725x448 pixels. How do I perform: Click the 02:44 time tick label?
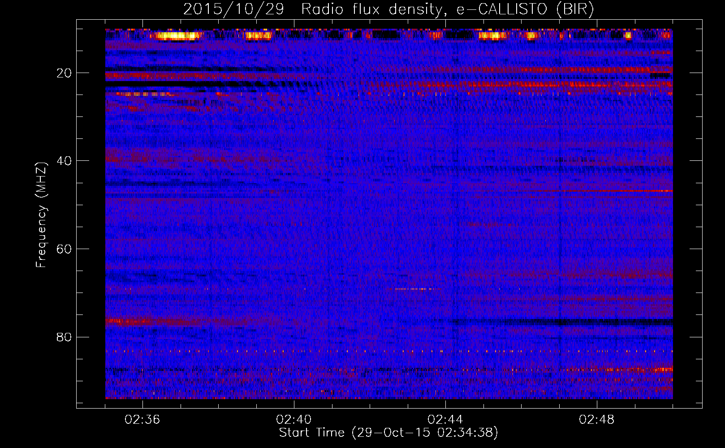[x=445, y=420]
